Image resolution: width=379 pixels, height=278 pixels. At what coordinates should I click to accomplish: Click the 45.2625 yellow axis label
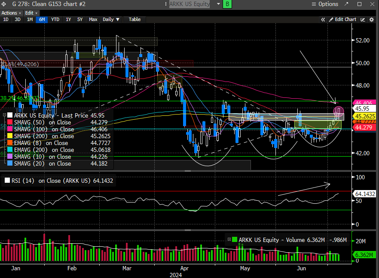364,116
